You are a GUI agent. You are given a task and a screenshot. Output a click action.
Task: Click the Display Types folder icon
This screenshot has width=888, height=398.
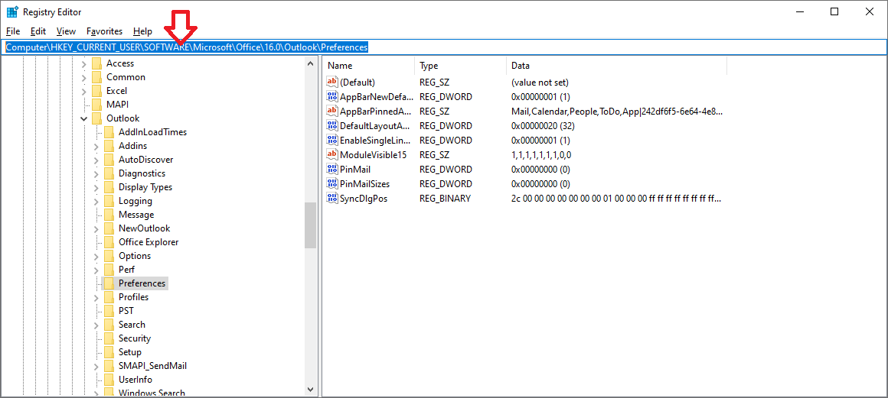pos(109,187)
